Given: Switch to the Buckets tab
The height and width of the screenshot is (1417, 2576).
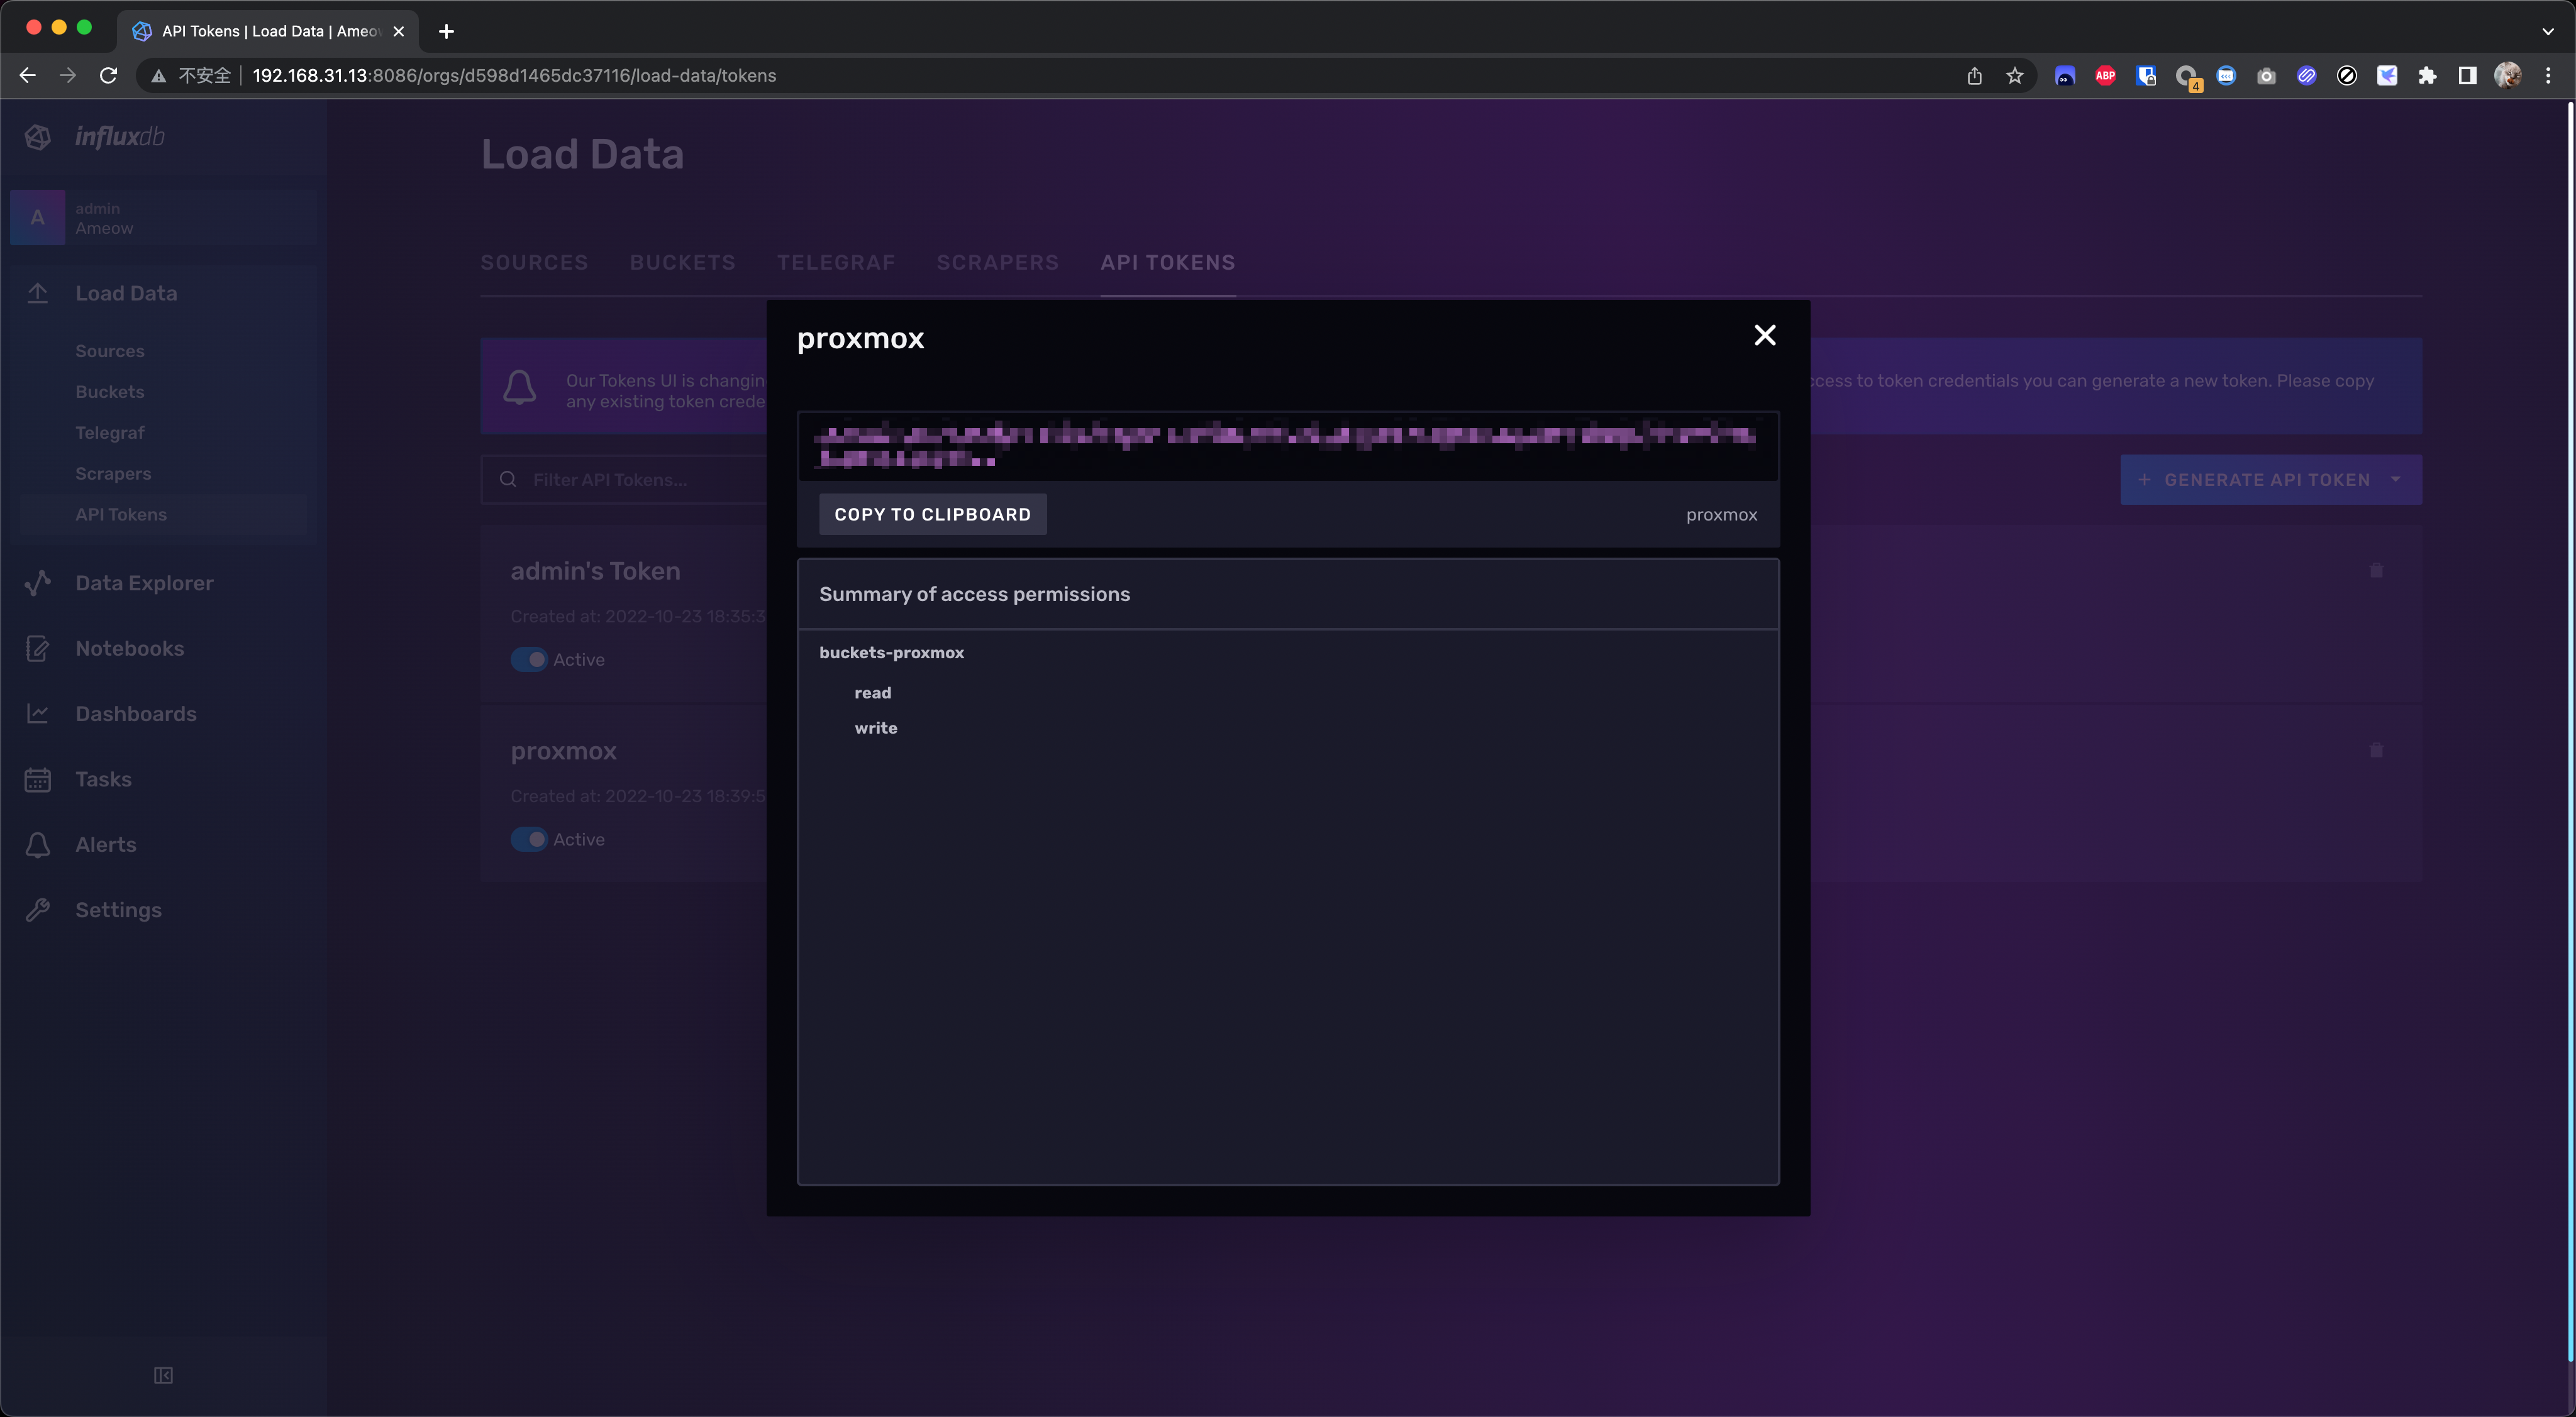Looking at the screenshot, I should (682, 263).
